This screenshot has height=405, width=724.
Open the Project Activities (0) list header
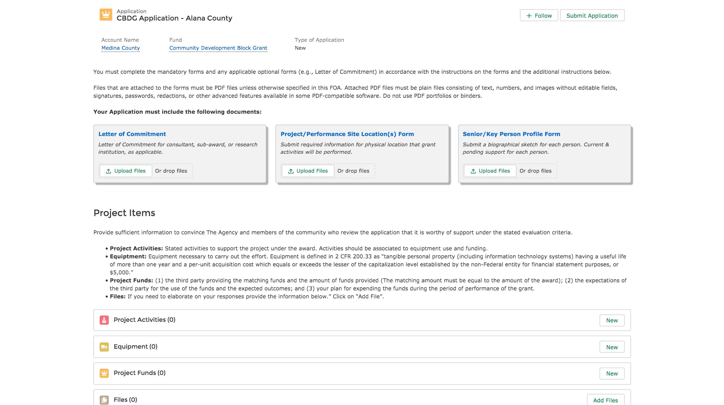144,320
